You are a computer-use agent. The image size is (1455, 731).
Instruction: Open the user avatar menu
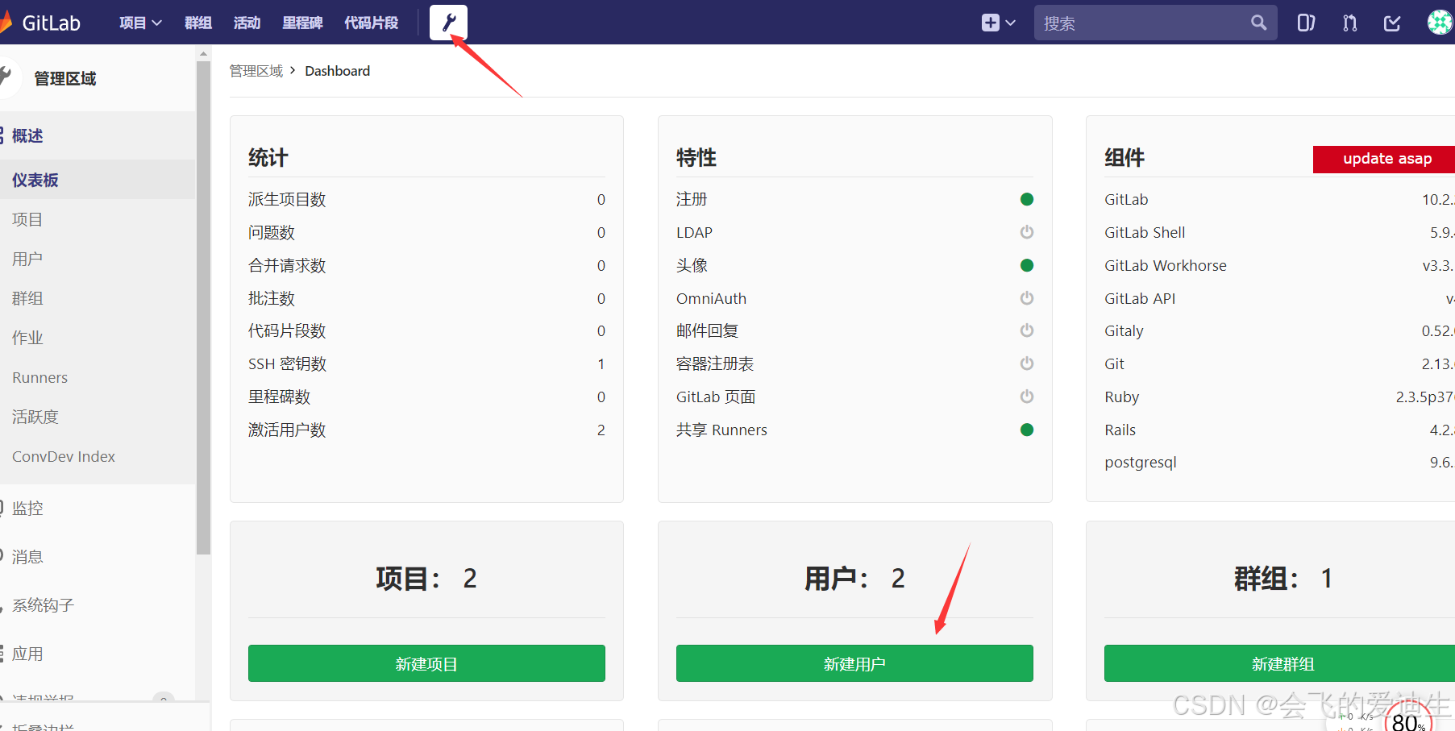[x=1440, y=23]
